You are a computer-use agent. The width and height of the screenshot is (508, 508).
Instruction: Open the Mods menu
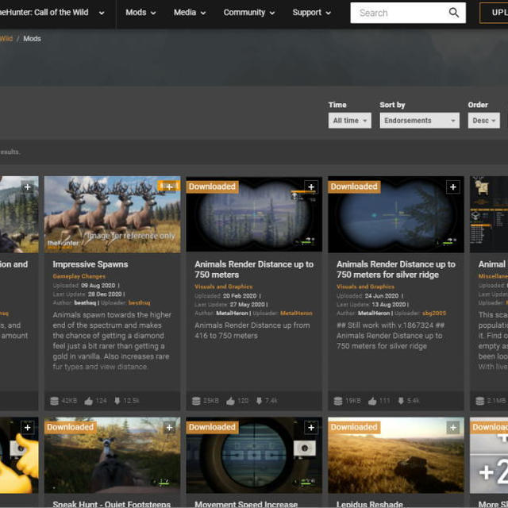pyautogui.click(x=140, y=13)
